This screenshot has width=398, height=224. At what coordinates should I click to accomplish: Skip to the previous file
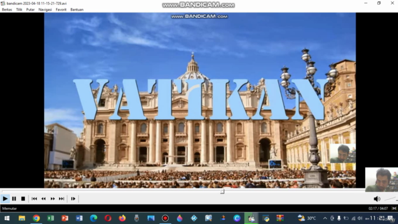tap(34, 198)
